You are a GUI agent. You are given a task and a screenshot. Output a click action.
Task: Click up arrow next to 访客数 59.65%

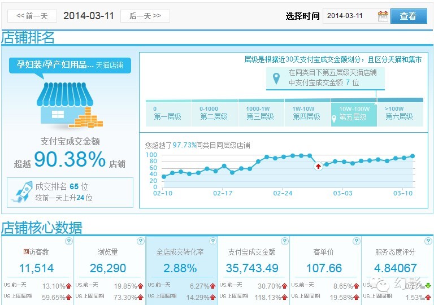tap(68, 297)
